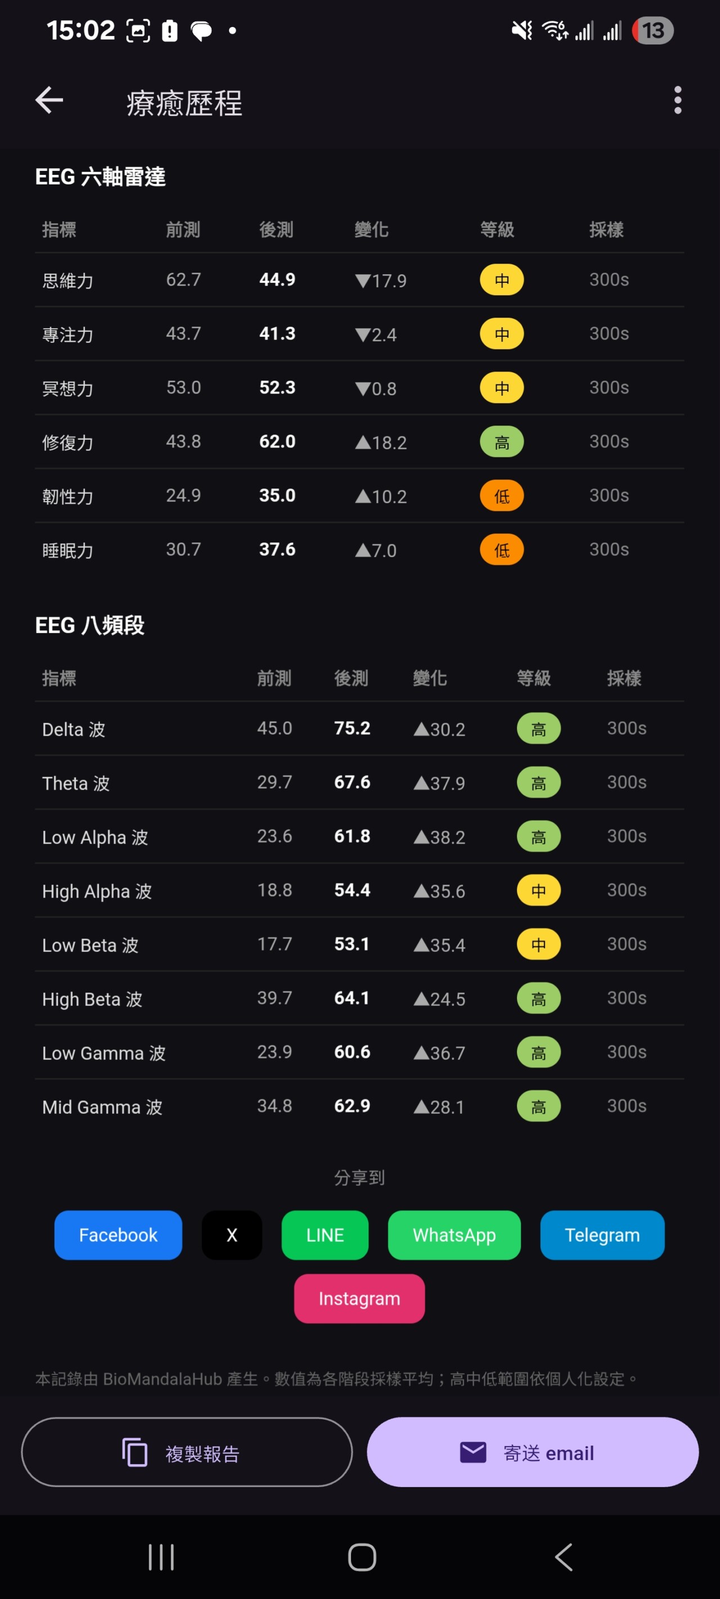Image resolution: width=720 pixels, height=1599 pixels.
Task: Tap the 高 grade badge for 修復力
Action: 501,442
